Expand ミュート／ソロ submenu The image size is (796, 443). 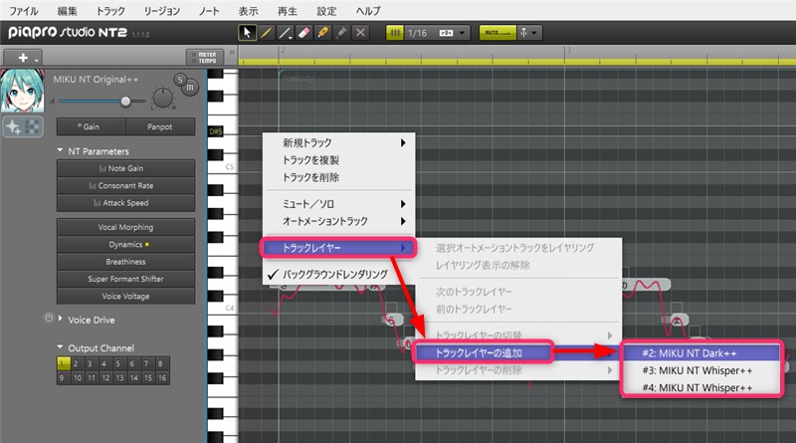[x=339, y=204]
